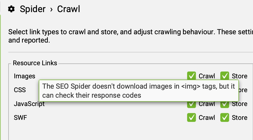The width and height of the screenshot is (253, 140).
Task: Click the SWF row label
Action: (x=20, y=118)
